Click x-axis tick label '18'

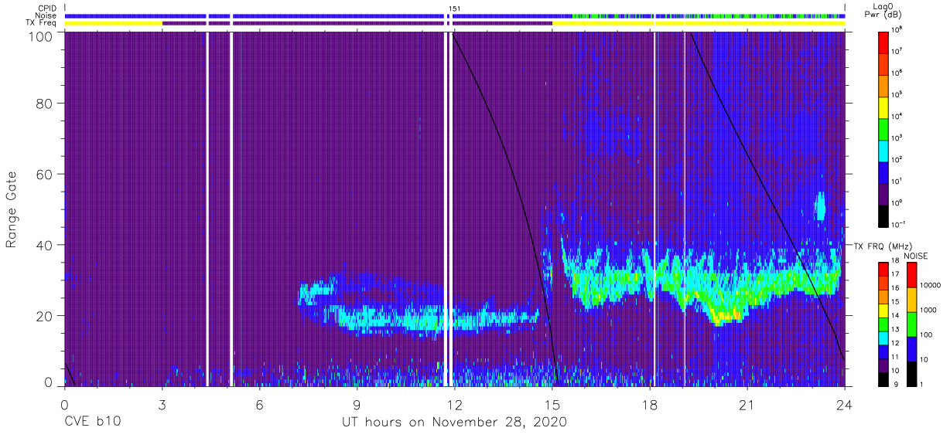[x=650, y=404]
